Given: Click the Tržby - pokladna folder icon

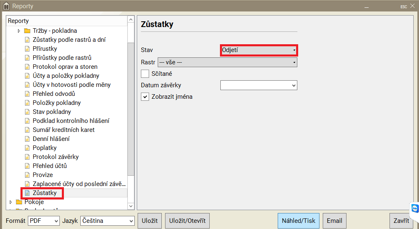Looking at the screenshot, I should tap(27, 31).
